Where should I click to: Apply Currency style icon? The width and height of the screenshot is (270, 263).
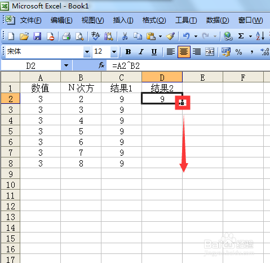(x=225, y=51)
